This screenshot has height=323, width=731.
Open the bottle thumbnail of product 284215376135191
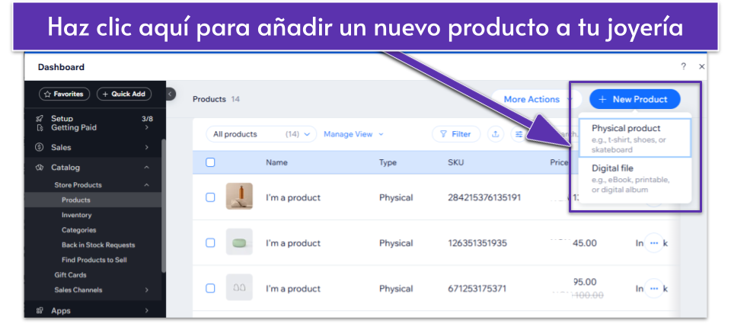point(239,197)
